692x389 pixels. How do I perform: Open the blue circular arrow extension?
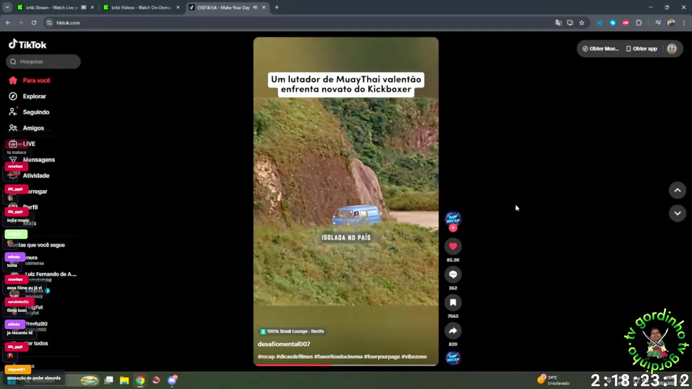pos(613,23)
